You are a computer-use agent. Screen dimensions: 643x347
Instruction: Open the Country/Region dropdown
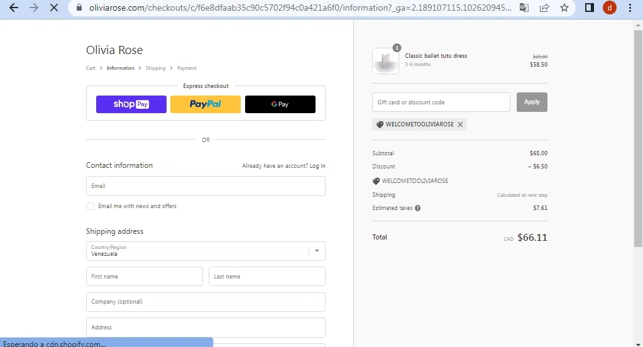[x=206, y=251]
